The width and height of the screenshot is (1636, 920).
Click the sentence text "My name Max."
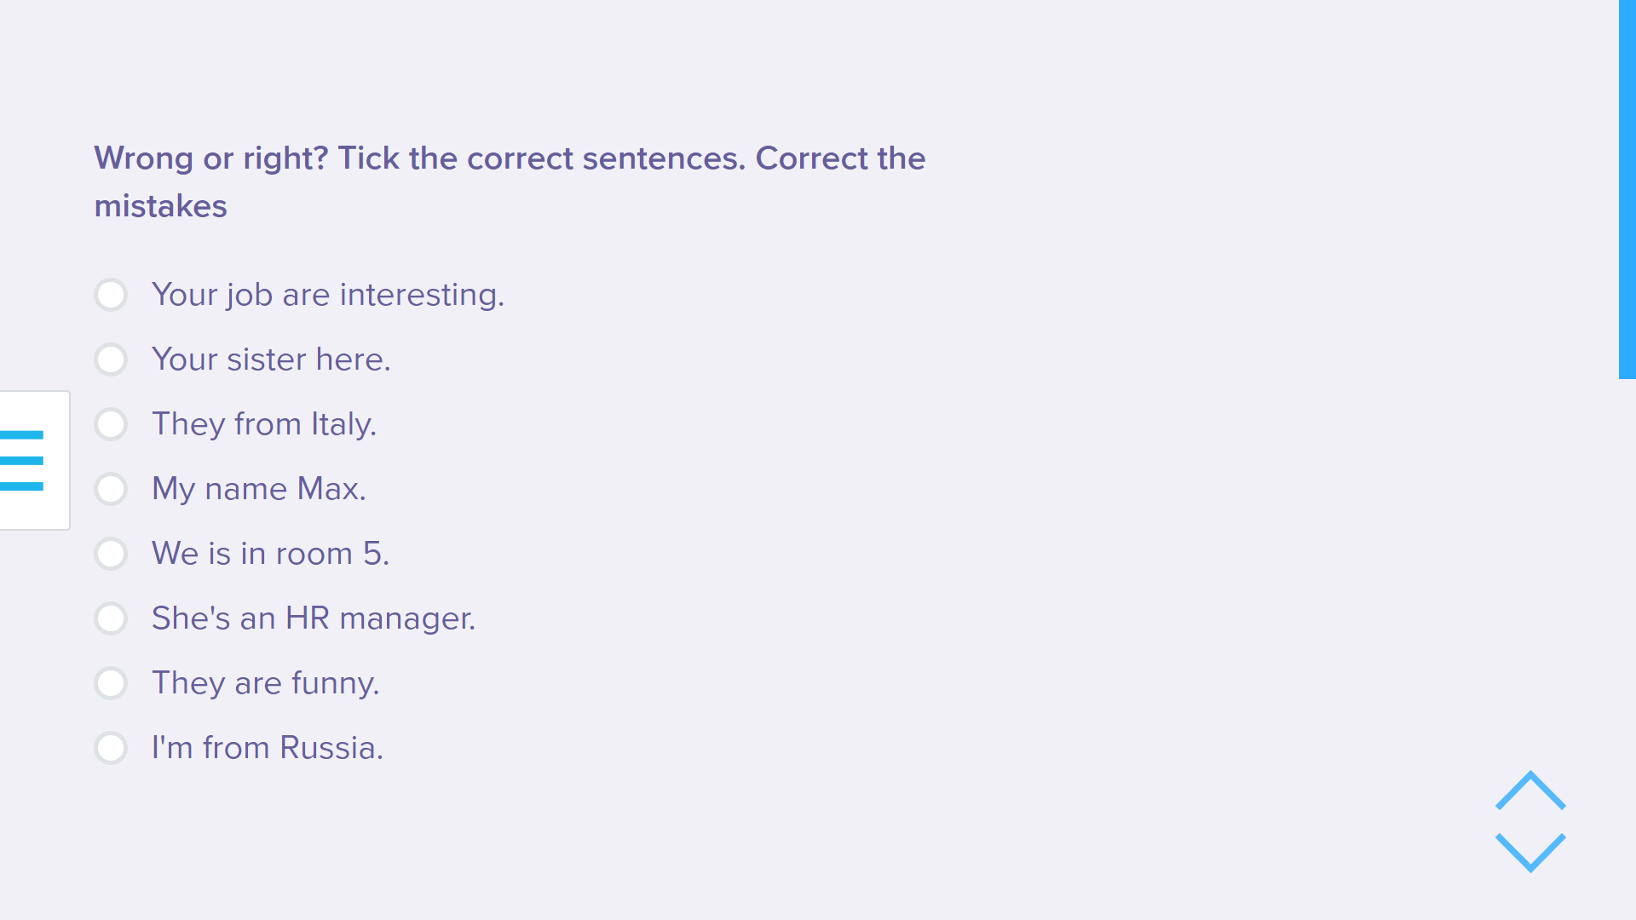click(259, 489)
